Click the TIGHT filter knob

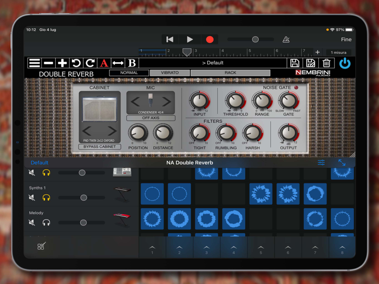tap(199, 133)
